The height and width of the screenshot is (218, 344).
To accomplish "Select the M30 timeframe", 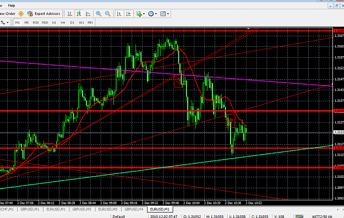I will tap(45, 23).
